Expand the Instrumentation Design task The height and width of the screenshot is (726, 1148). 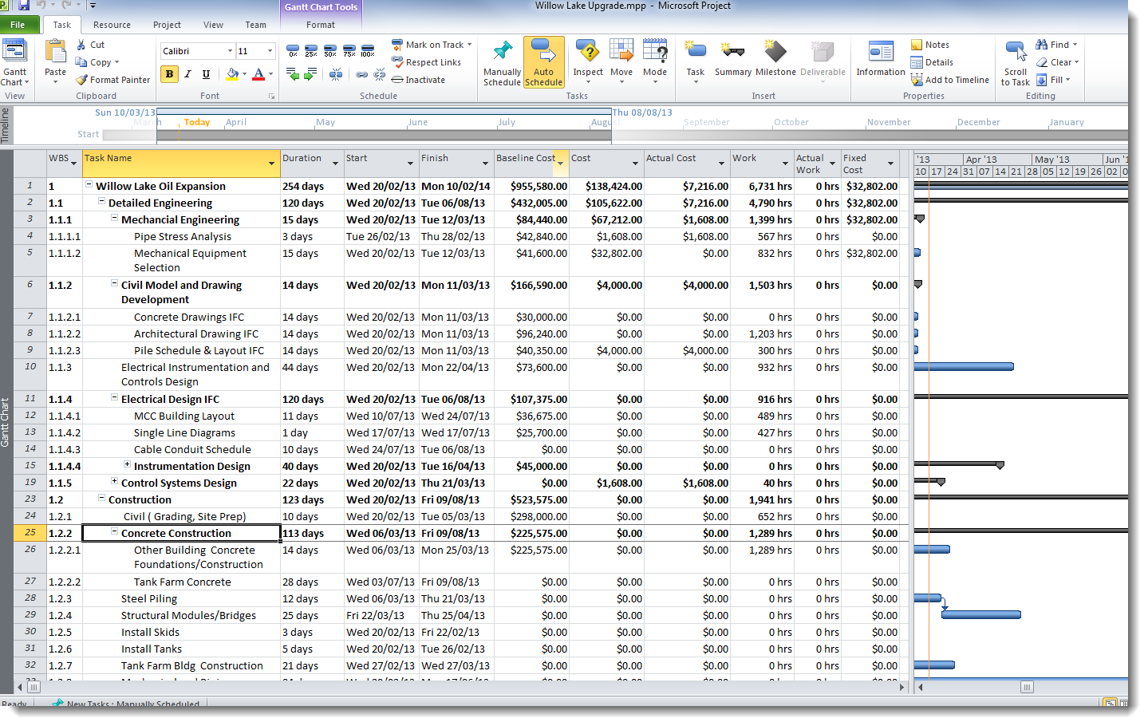click(127, 464)
